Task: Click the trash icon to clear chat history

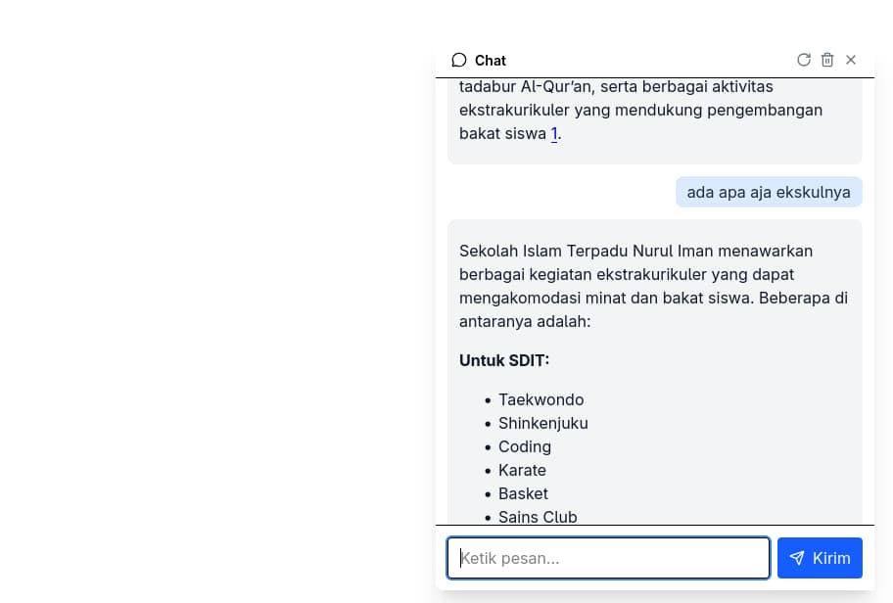Action: pyautogui.click(x=827, y=60)
